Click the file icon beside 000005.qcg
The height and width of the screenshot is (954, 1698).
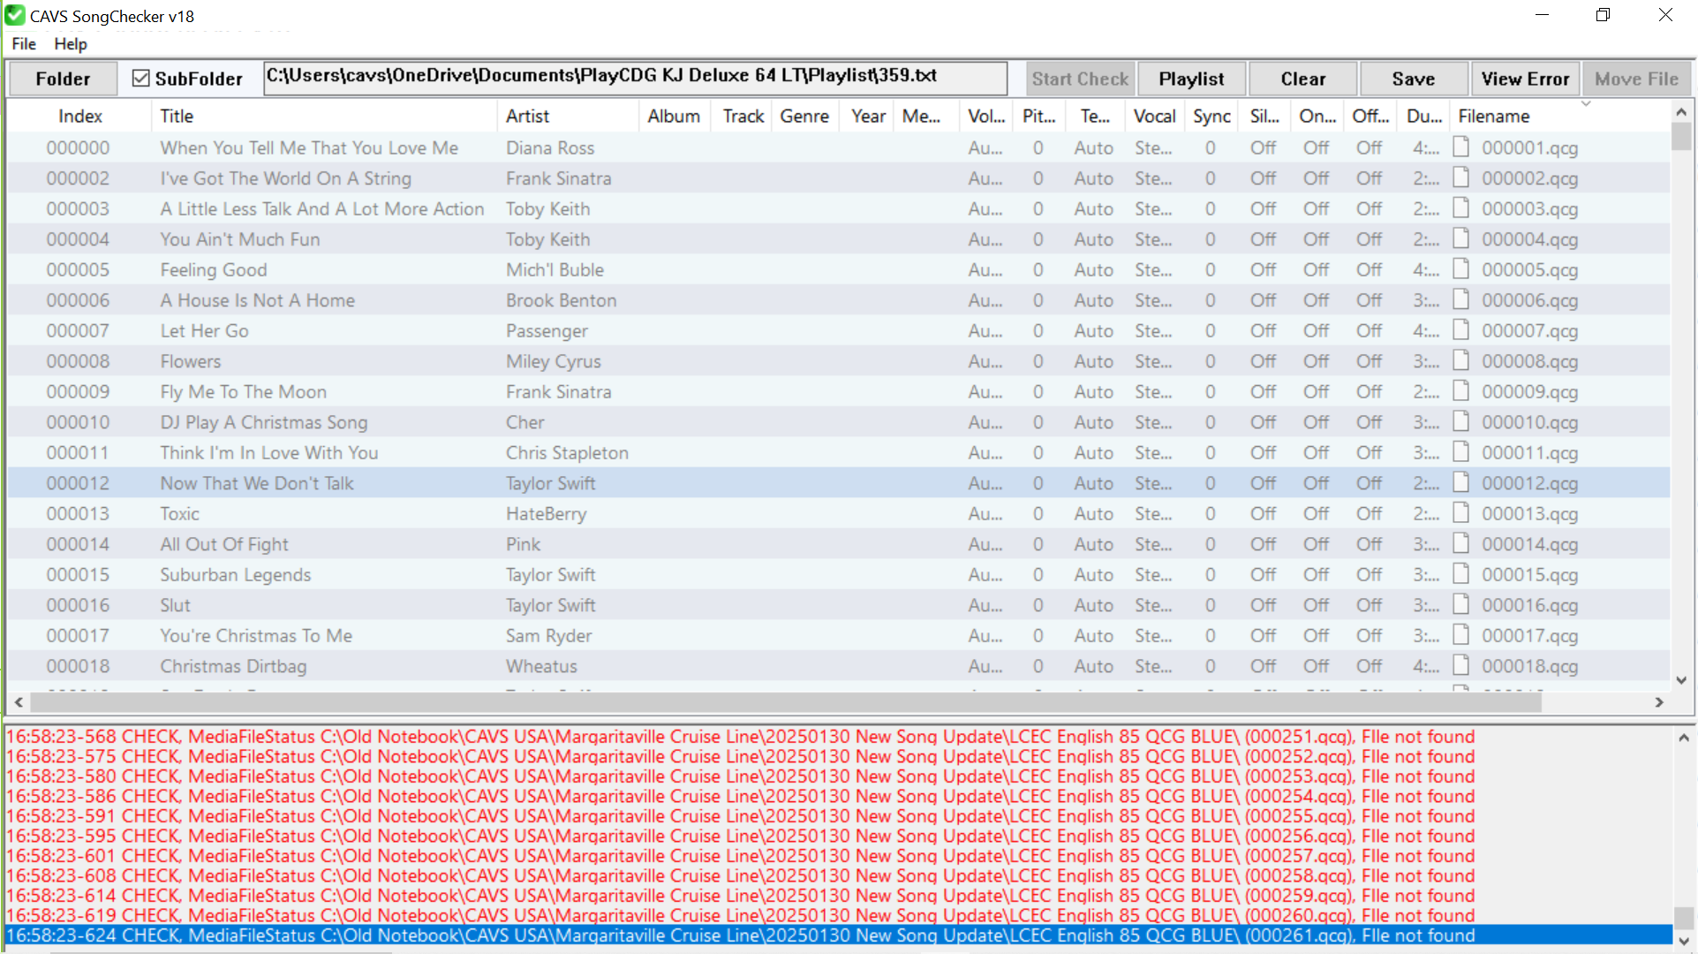click(x=1461, y=269)
